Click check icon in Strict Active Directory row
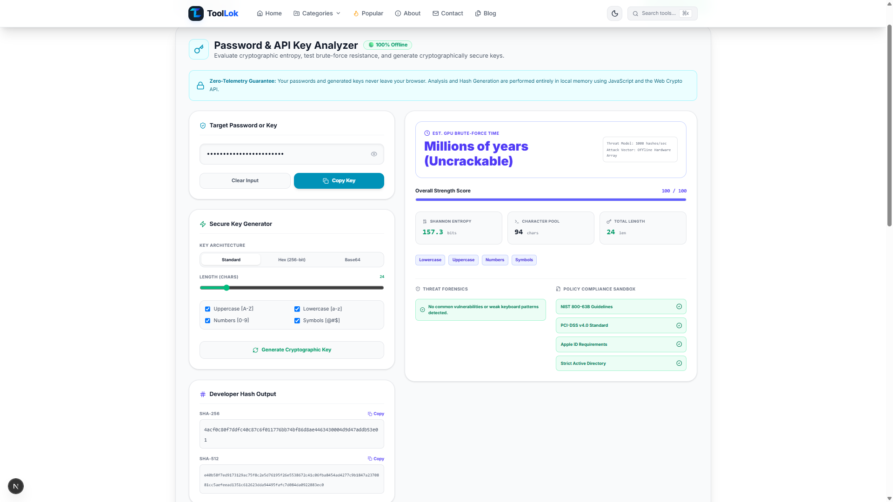Image resolution: width=893 pixels, height=502 pixels. point(679,363)
